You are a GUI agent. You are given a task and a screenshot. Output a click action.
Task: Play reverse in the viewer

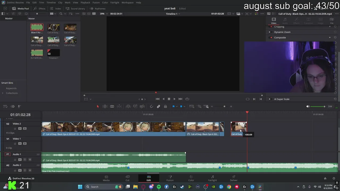(163, 99)
